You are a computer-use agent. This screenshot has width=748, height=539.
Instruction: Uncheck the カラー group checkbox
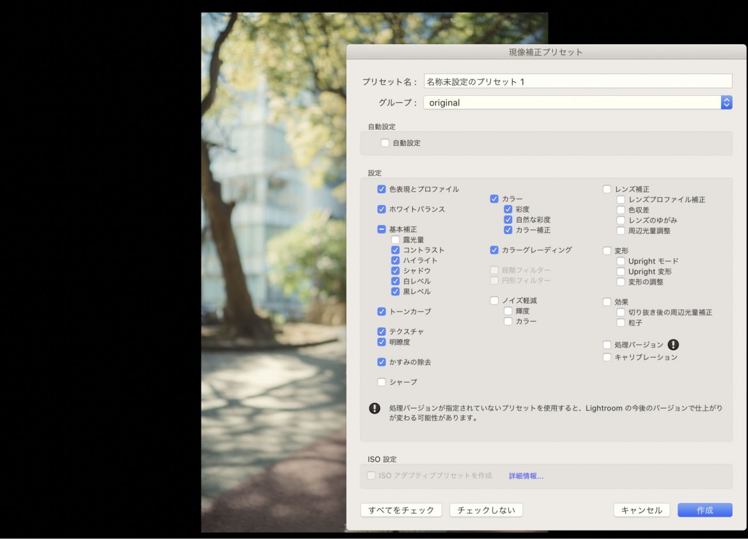pyautogui.click(x=494, y=198)
